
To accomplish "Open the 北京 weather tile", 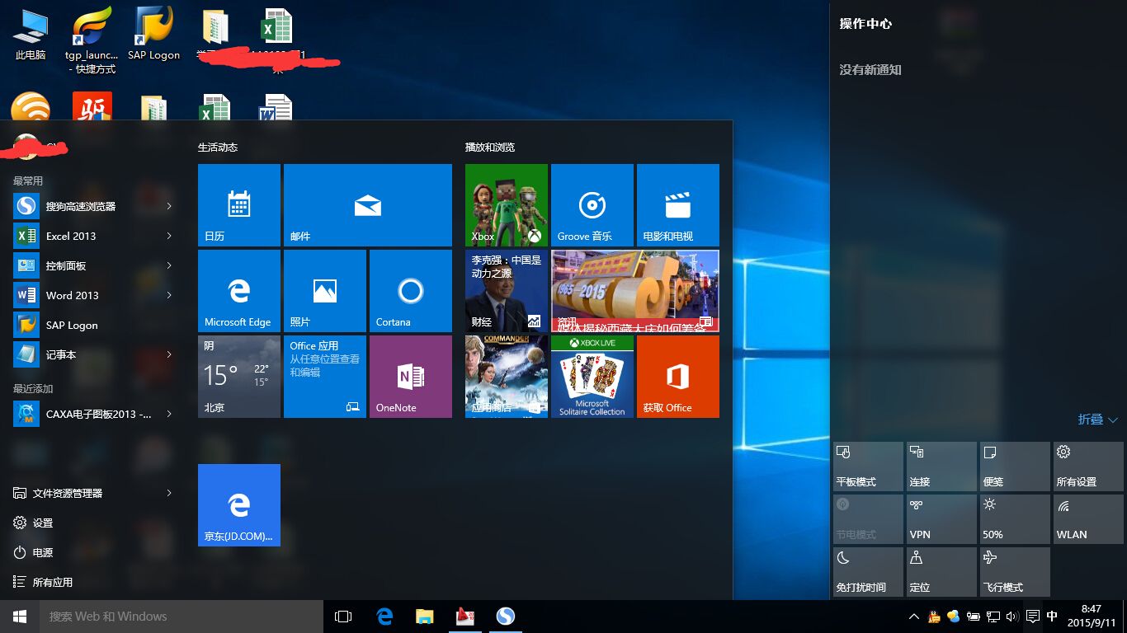I will pyautogui.click(x=239, y=377).
